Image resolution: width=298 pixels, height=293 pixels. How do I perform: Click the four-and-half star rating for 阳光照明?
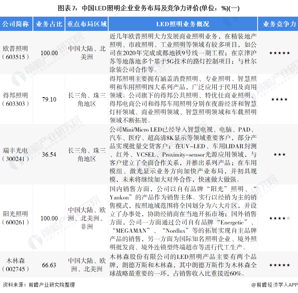pyautogui.click(x=279, y=218)
